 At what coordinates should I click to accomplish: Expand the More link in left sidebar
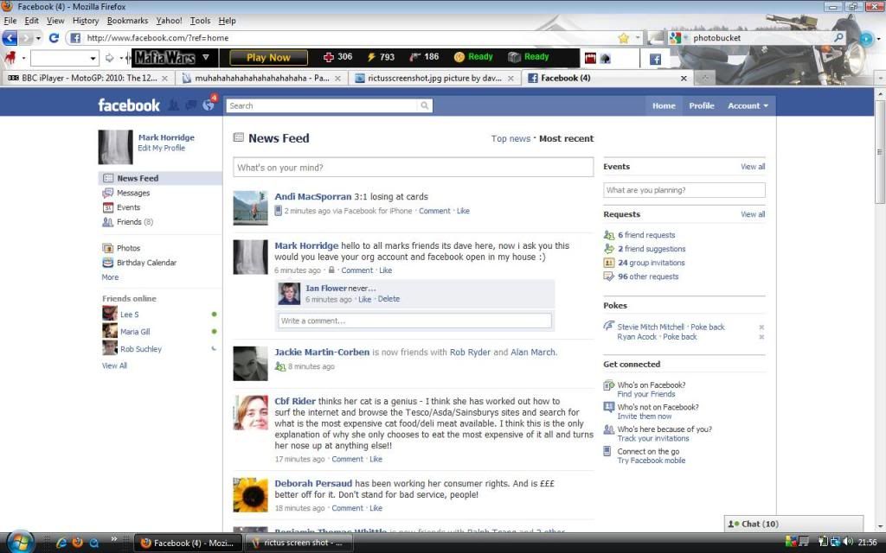(110, 277)
